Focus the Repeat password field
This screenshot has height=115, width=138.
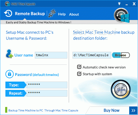[47, 93]
